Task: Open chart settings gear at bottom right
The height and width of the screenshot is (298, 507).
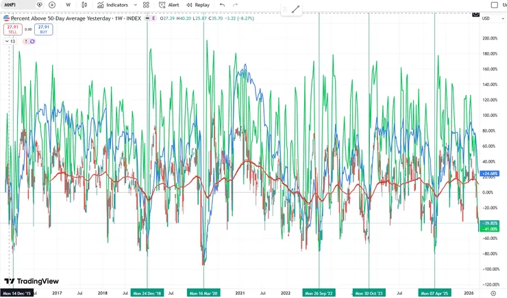Action: pyautogui.click(x=493, y=293)
